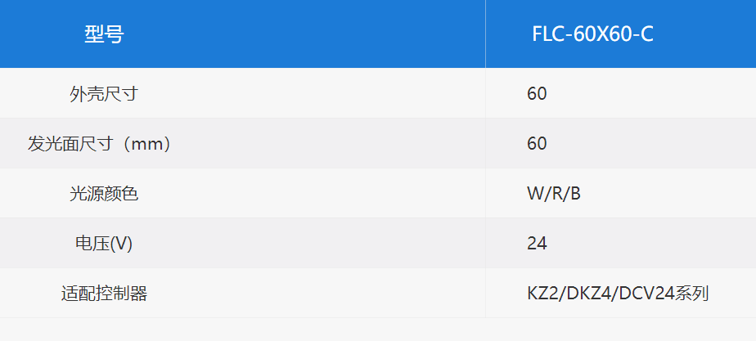This screenshot has width=756, height=341.
Task: Click the 型号 header cell
Action: 104,34
